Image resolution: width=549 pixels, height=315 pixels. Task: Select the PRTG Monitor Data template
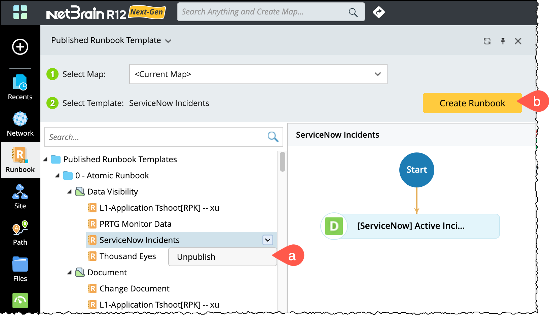(x=135, y=224)
